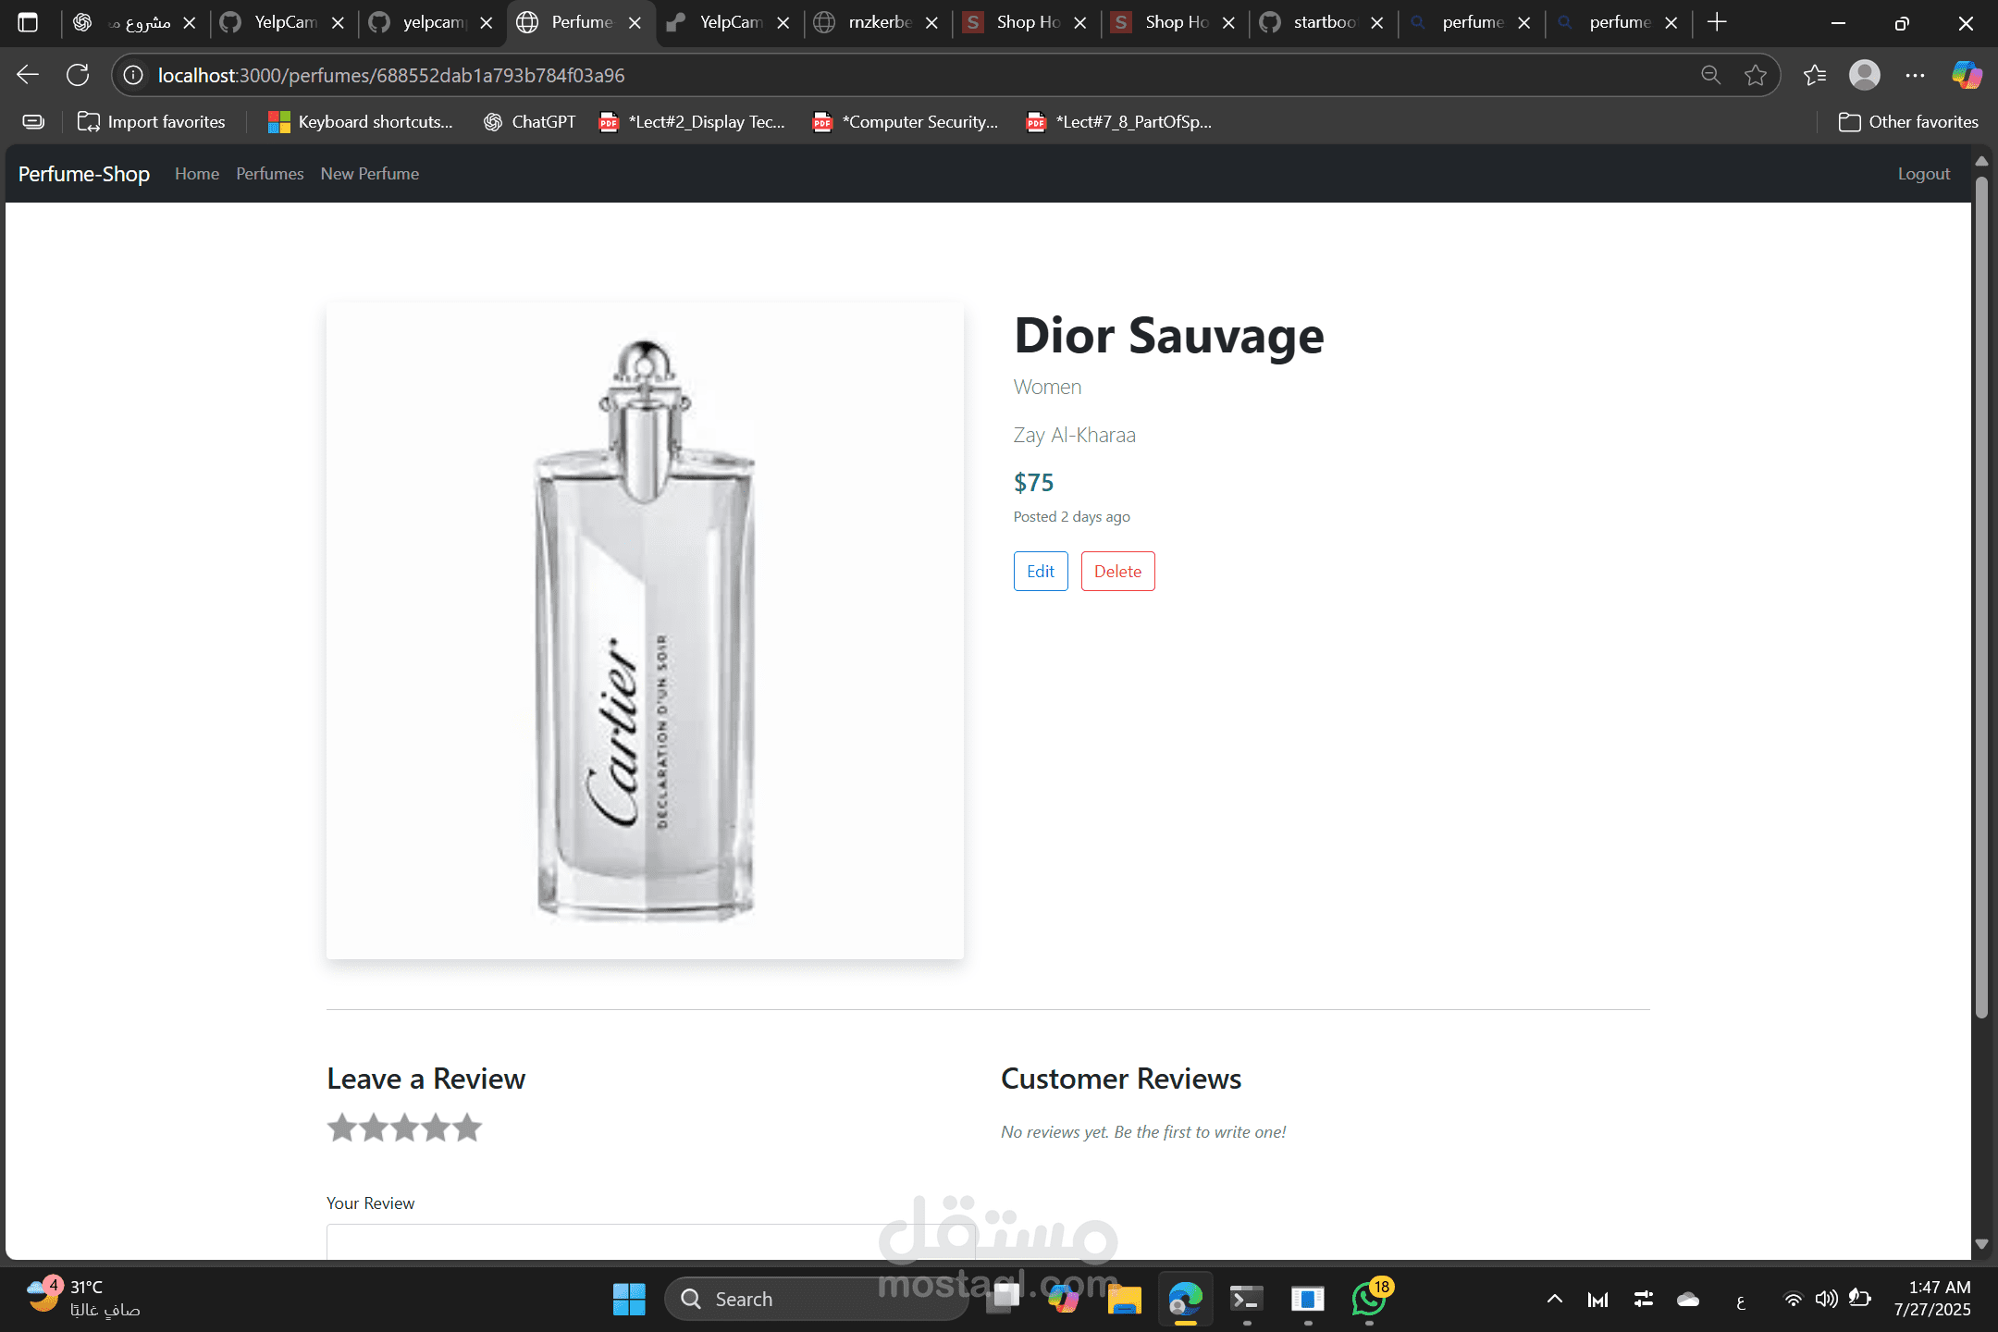Refresh the current page
The width and height of the screenshot is (1998, 1332).
(78, 75)
